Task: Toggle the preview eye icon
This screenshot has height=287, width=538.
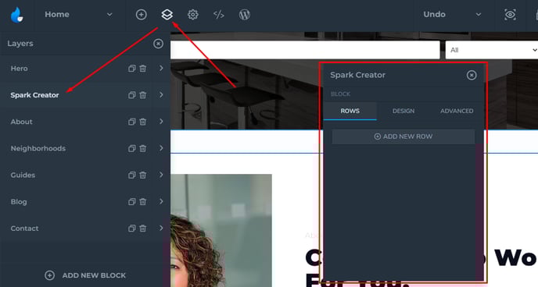Action: click(510, 14)
